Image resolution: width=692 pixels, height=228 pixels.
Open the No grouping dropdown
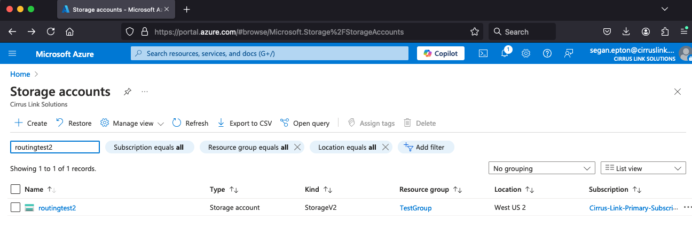tap(541, 168)
